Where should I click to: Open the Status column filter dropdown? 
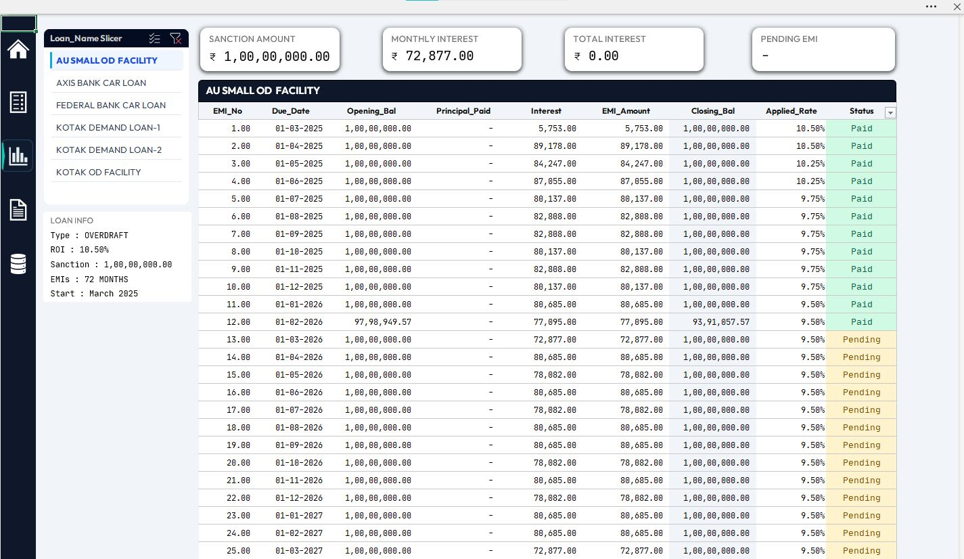(x=890, y=112)
